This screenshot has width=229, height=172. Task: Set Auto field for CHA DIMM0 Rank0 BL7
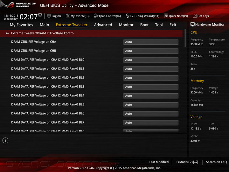pos(151,123)
